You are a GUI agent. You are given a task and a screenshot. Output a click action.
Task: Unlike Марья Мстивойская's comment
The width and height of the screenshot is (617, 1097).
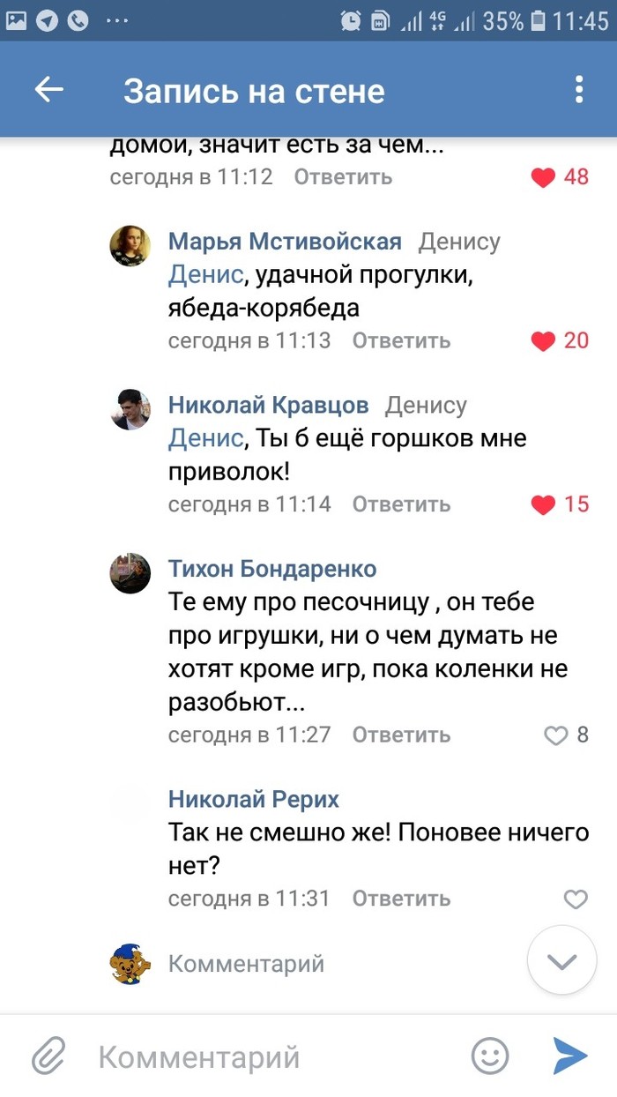[544, 341]
